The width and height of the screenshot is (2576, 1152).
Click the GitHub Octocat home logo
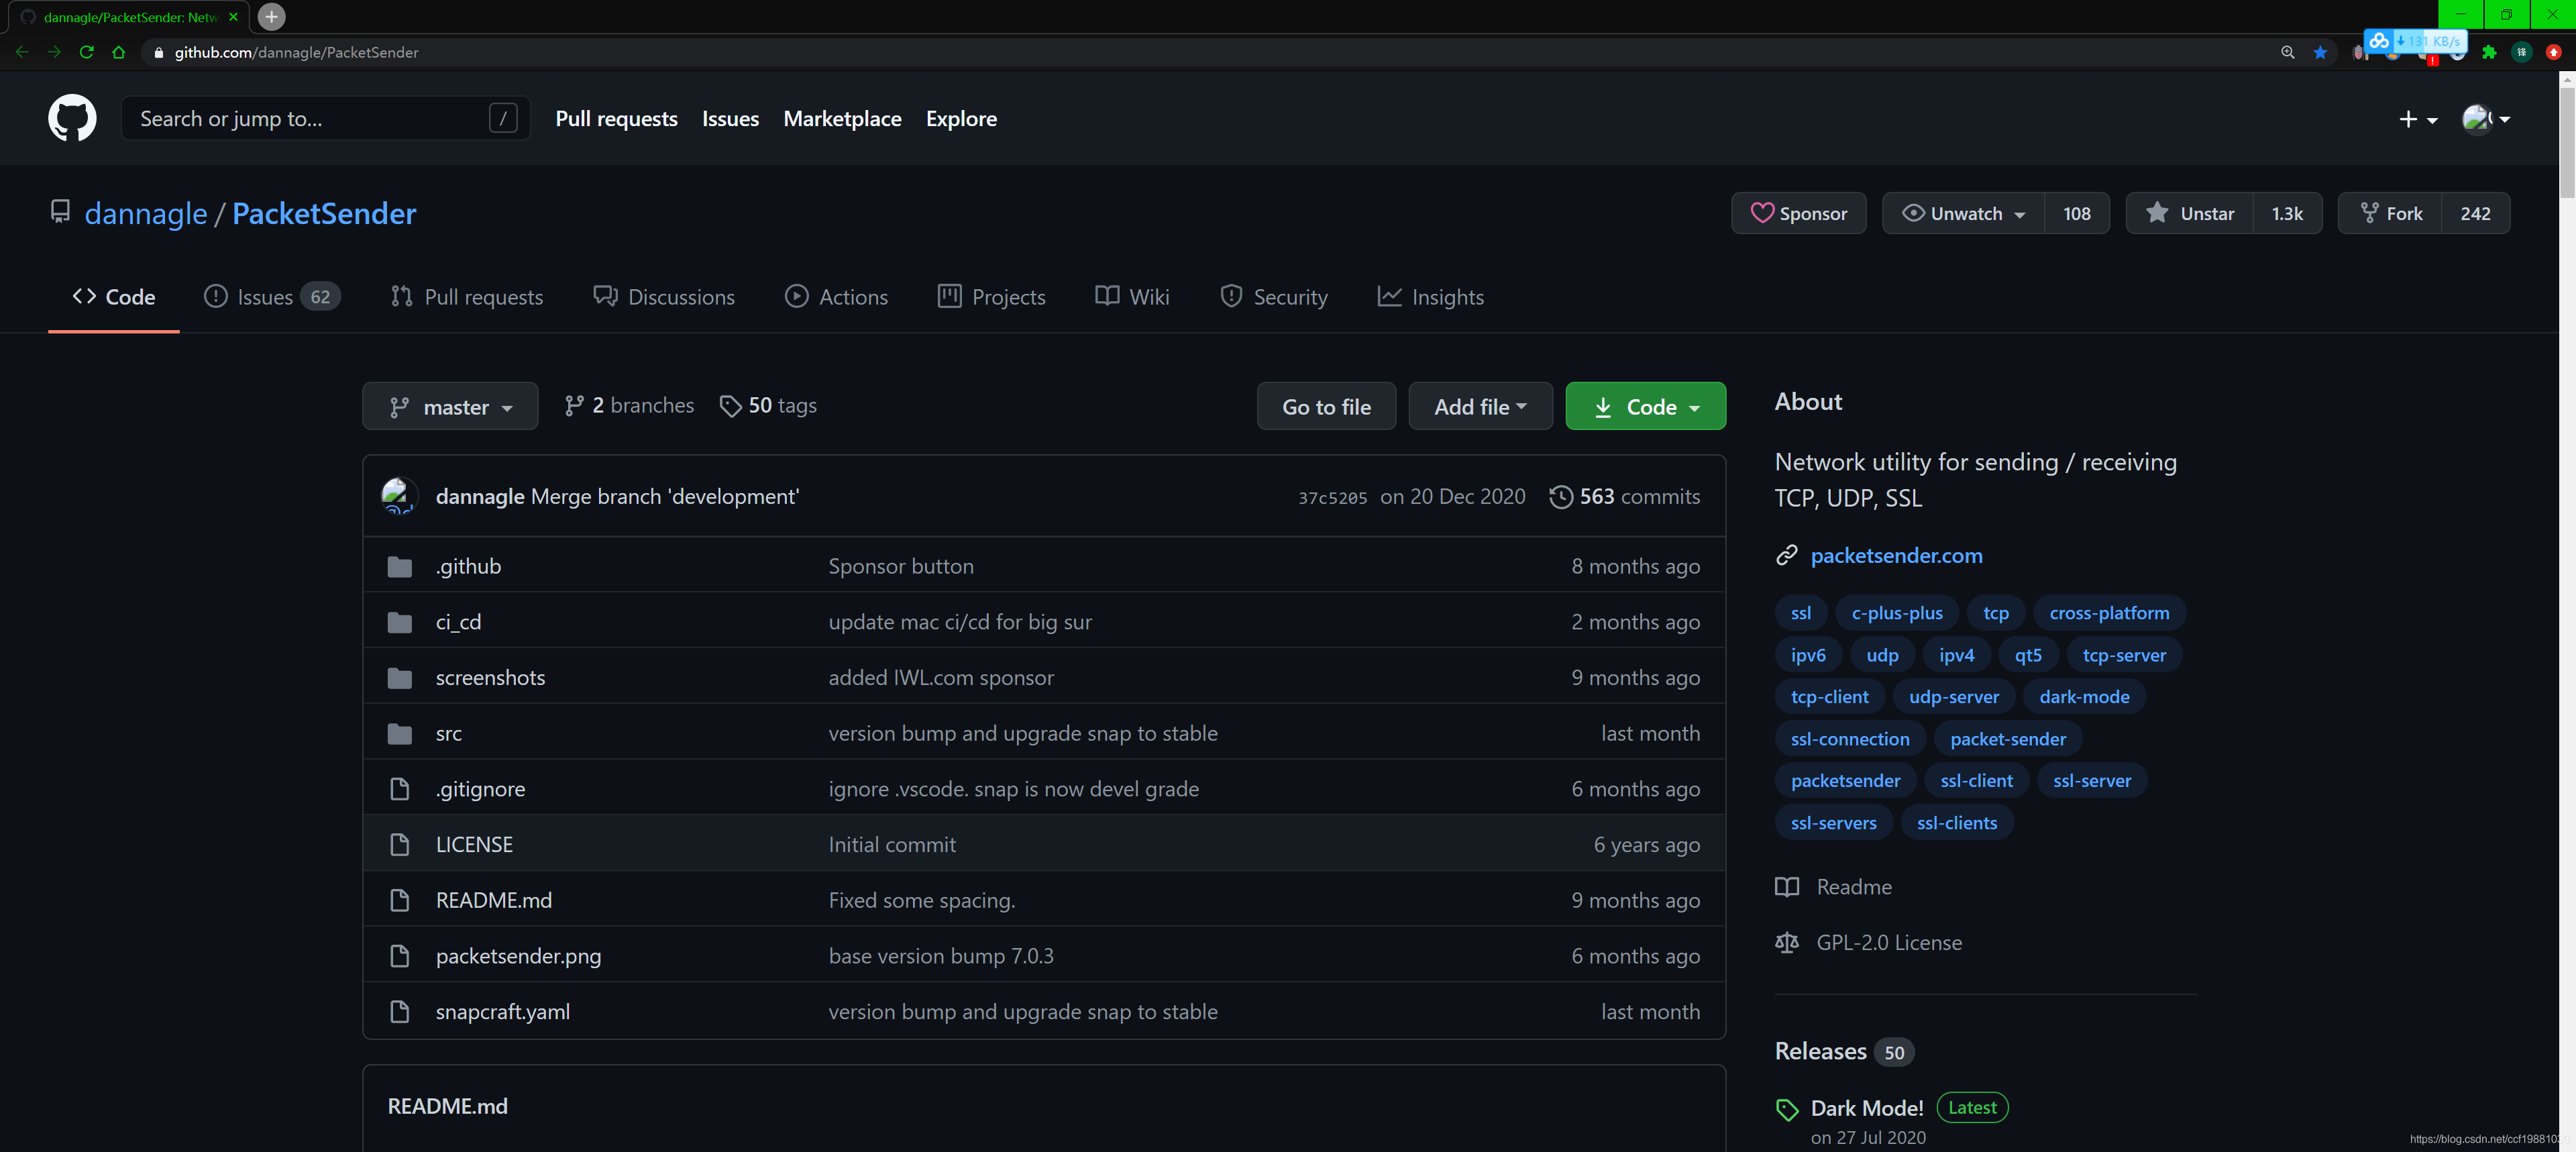tap(72, 118)
